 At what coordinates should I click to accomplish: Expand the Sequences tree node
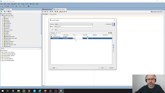pyautogui.click(x=3, y=35)
